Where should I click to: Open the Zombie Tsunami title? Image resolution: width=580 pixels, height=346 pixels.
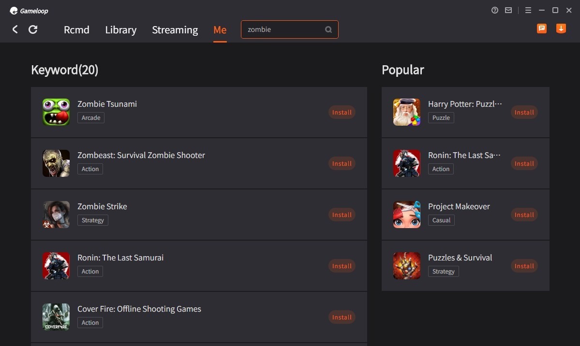coord(107,104)
